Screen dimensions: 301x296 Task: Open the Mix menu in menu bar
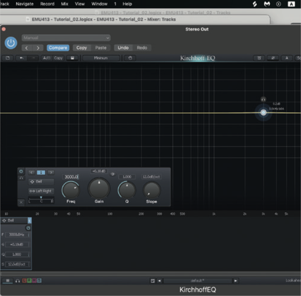[x=64, y=4]
